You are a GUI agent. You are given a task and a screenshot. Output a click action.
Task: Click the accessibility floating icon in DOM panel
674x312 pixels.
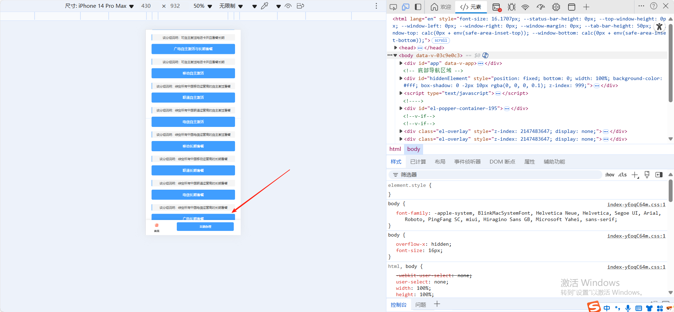point(659,27)
